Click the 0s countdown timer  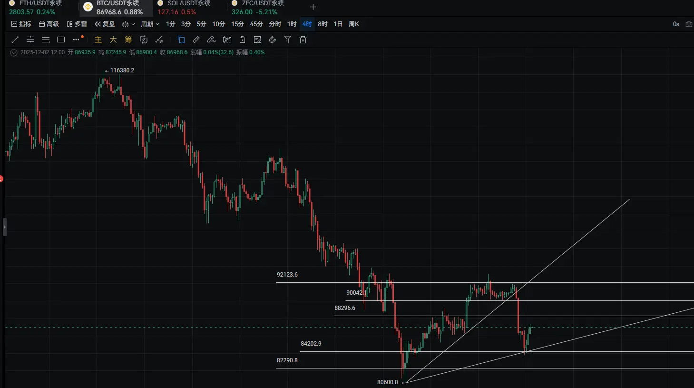pyautogui.click(x=676, y=24)
